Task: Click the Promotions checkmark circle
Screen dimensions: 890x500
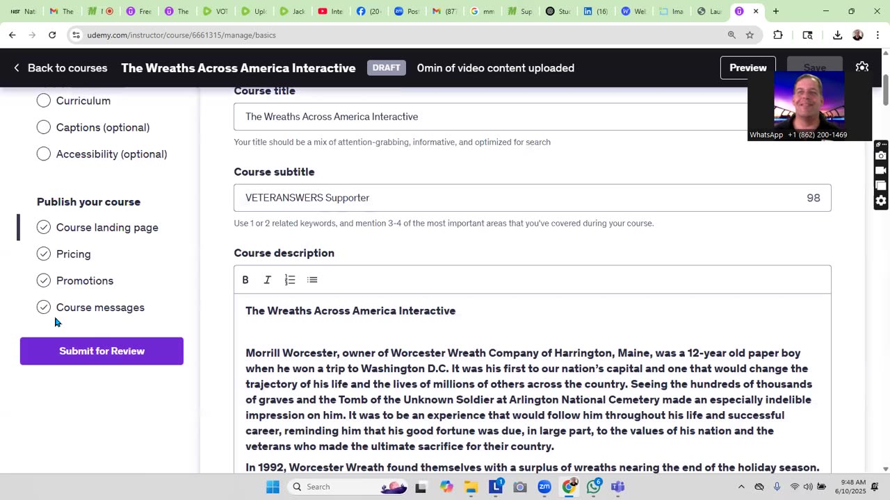Action: (44, 281)
